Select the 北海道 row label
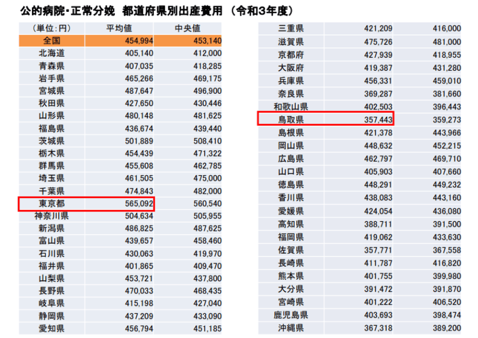The image size is (478, 338). point(51,53)
